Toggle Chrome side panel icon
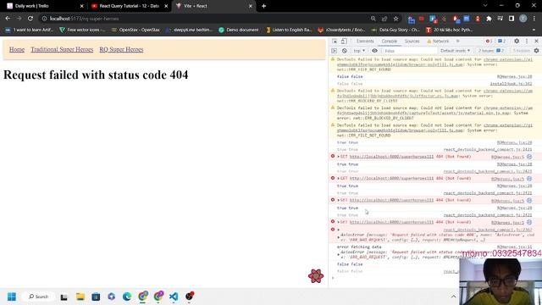The image size is (542, 305). pyautogui.click(x=512, y=19)
